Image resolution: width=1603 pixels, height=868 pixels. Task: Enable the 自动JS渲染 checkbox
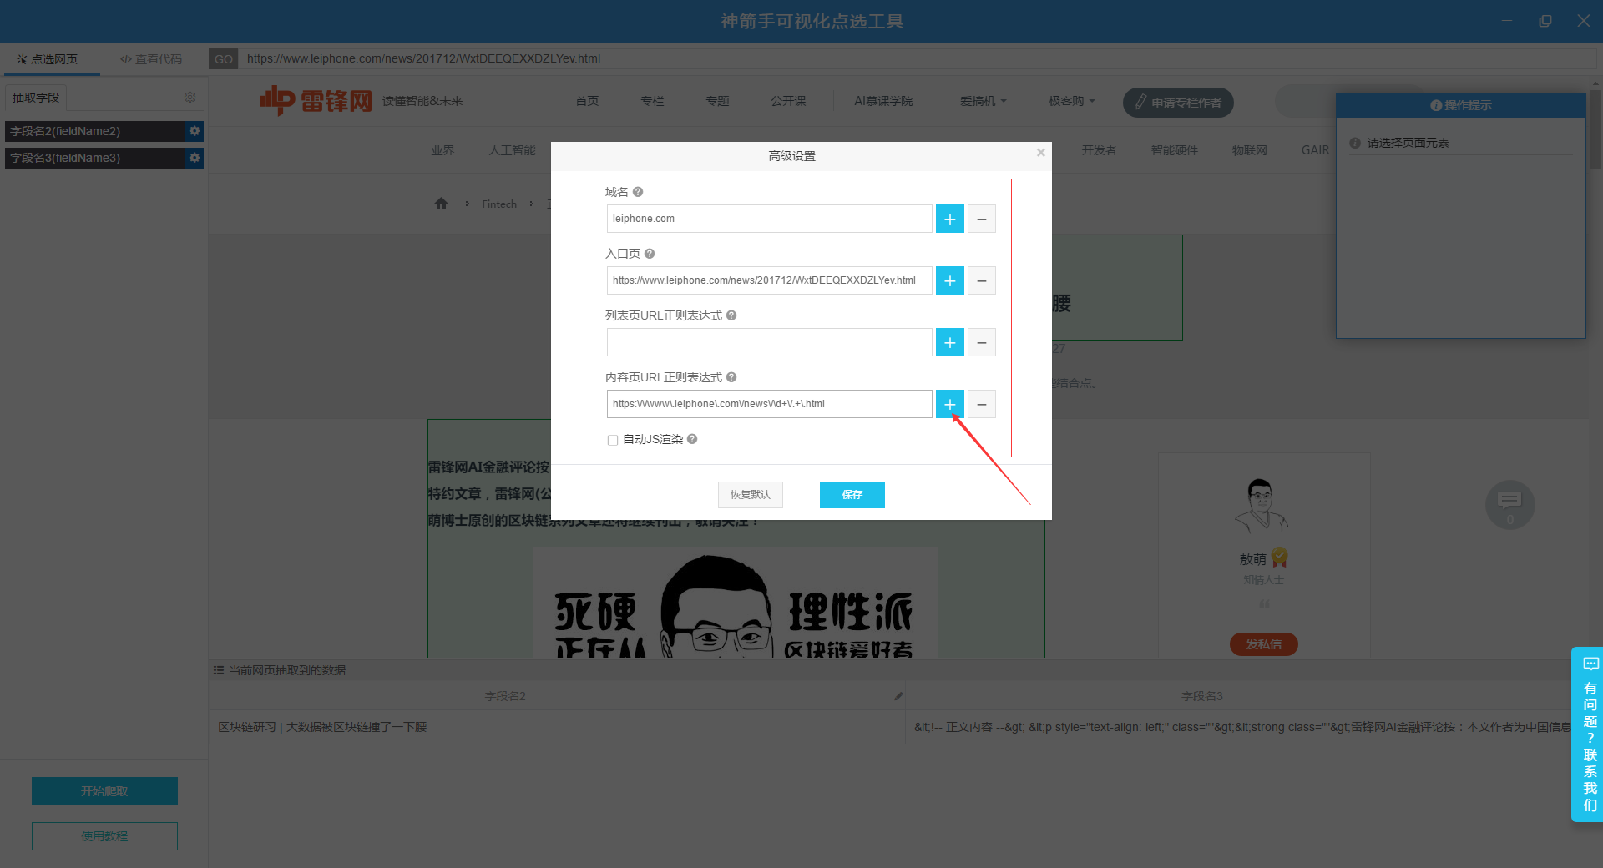[613, 440]
